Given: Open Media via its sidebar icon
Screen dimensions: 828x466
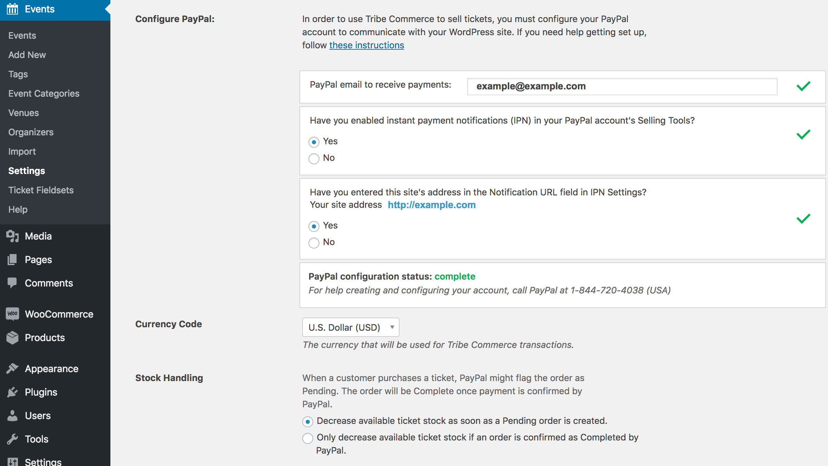Looking at the screenshot, I should 12,236.
